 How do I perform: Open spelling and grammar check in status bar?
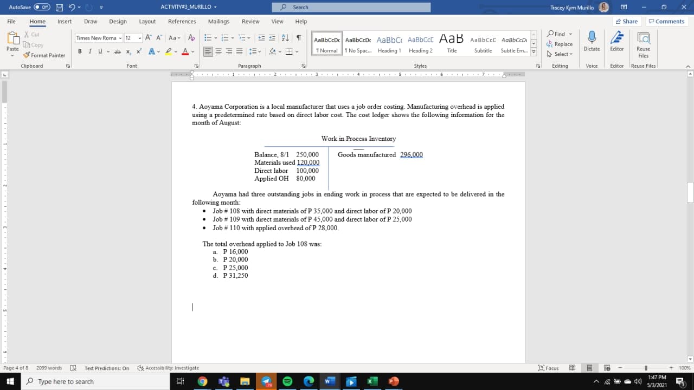click(x=73, y=368)
